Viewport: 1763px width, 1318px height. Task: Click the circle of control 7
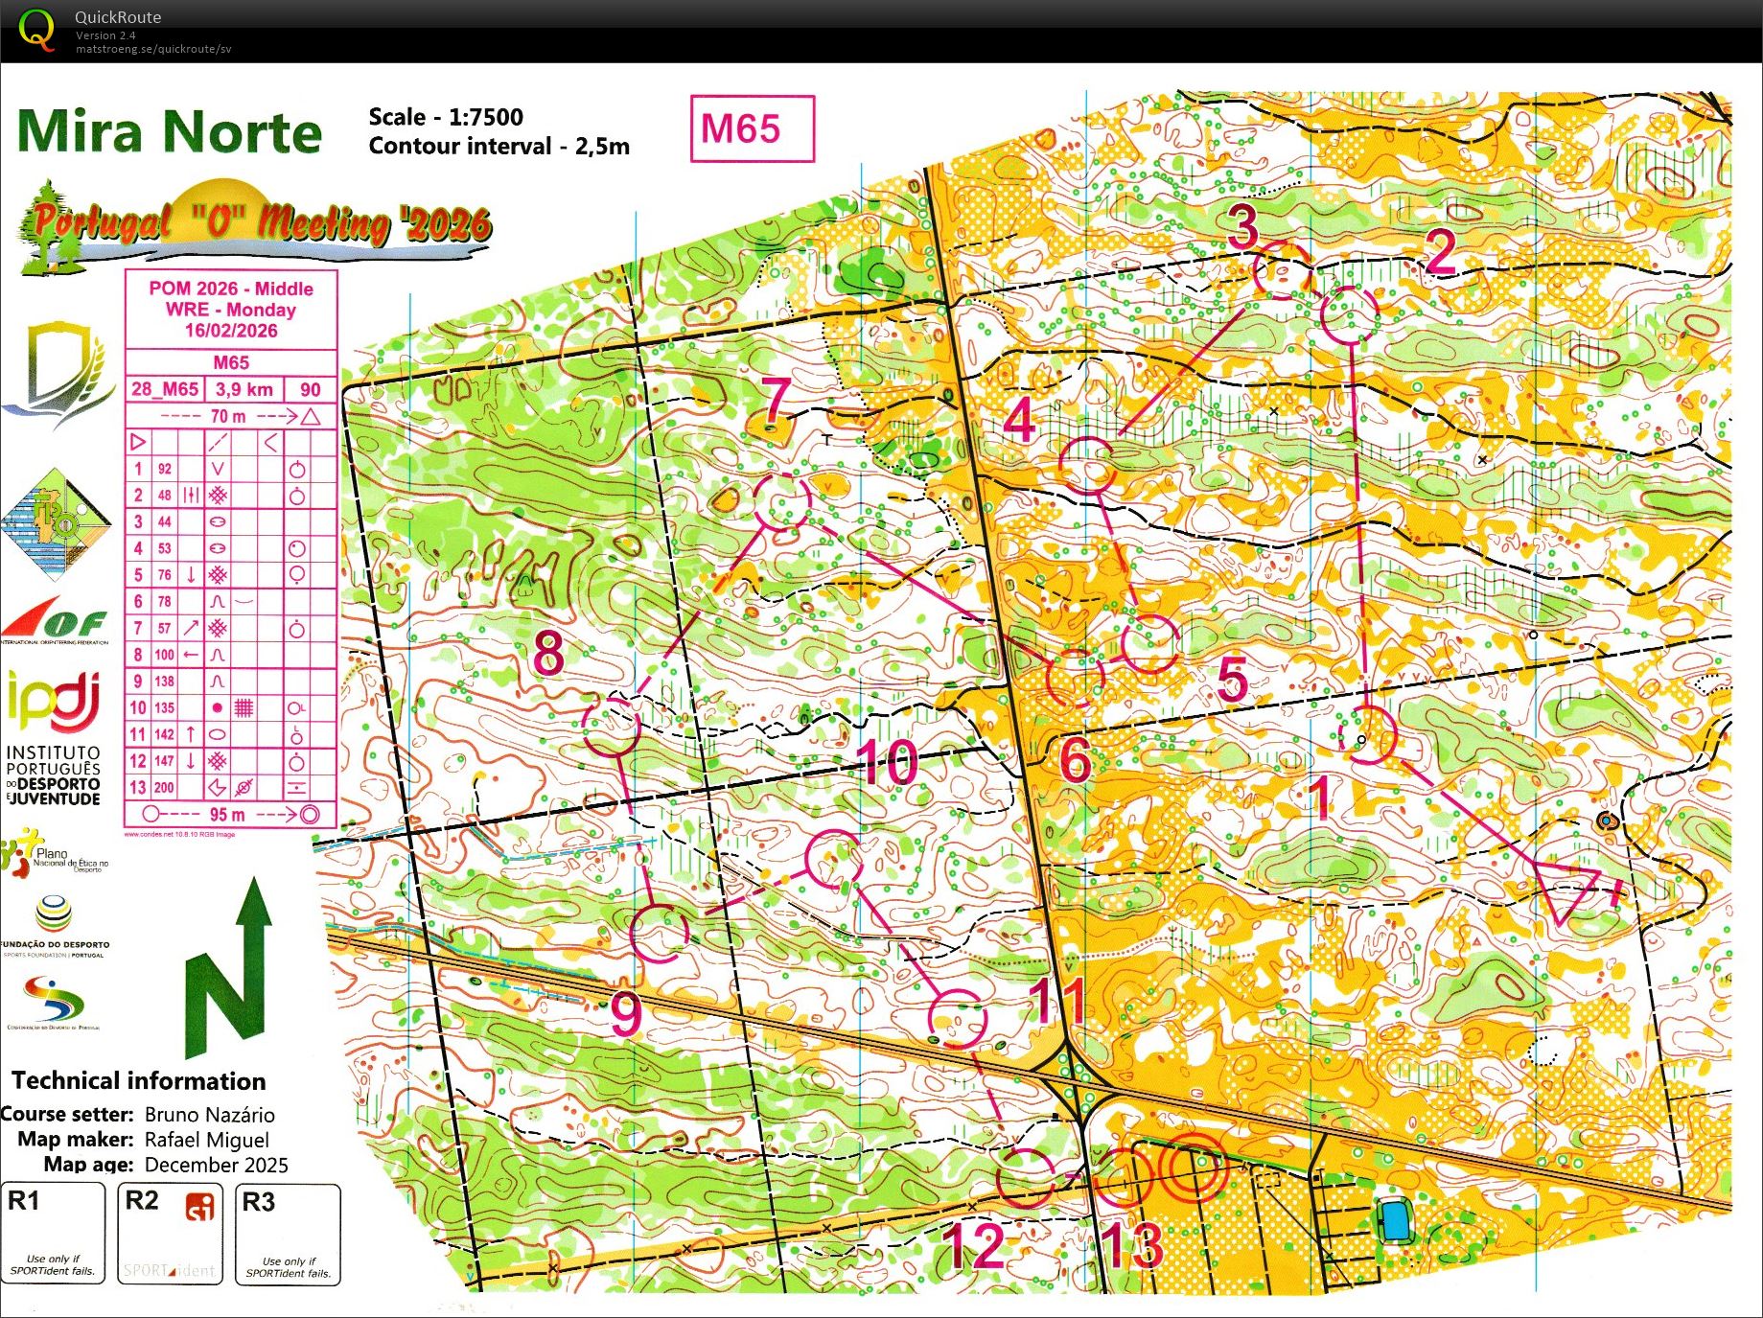781,500
